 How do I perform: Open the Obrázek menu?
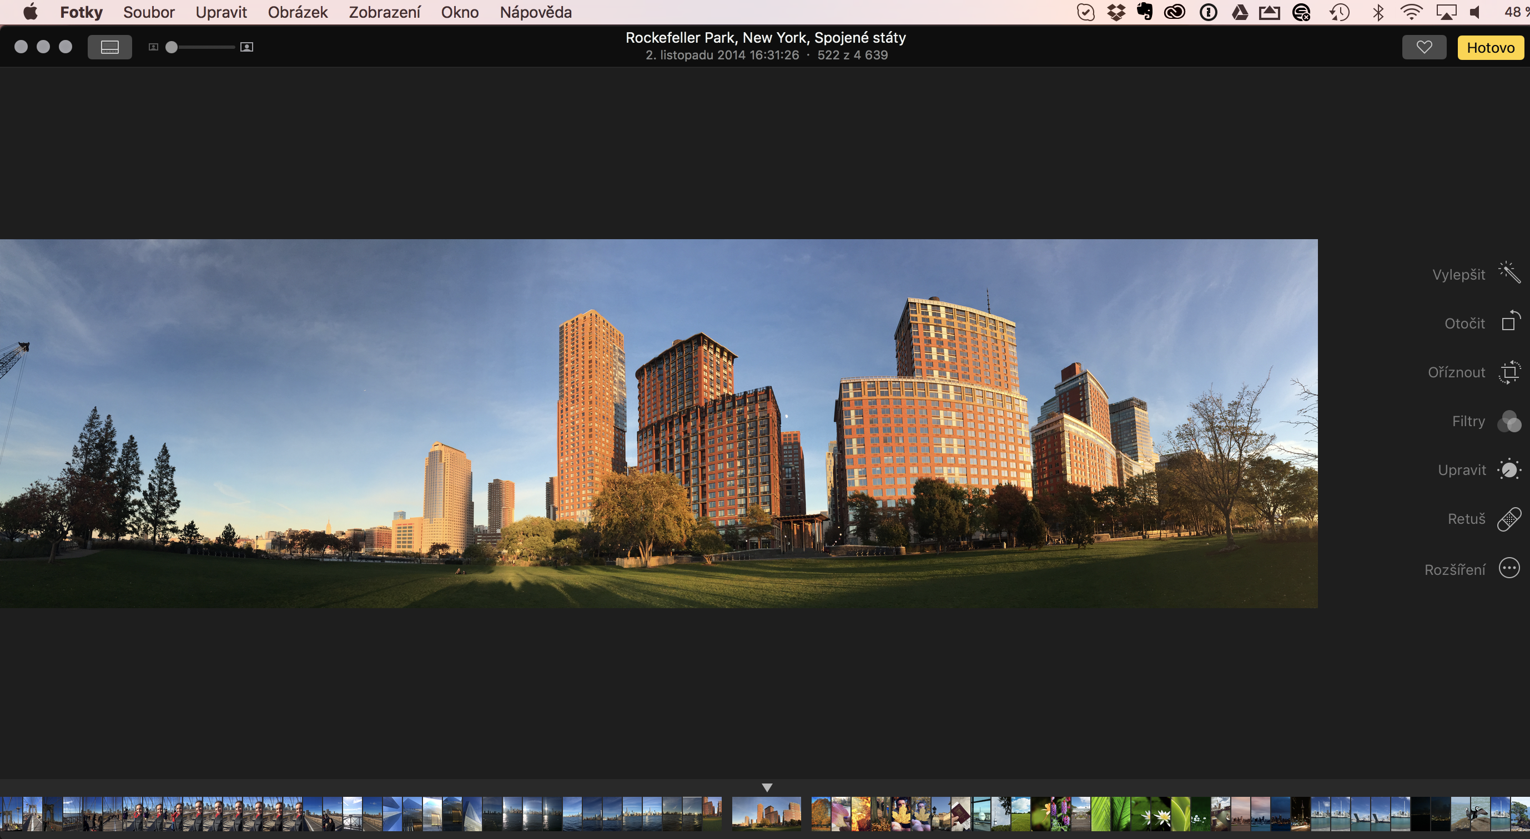(298, 12)
